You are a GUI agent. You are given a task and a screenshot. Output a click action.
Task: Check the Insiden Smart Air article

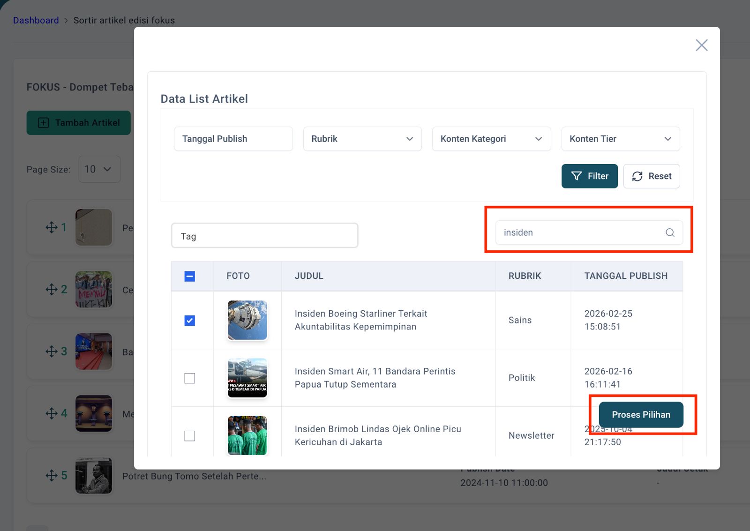190,378
